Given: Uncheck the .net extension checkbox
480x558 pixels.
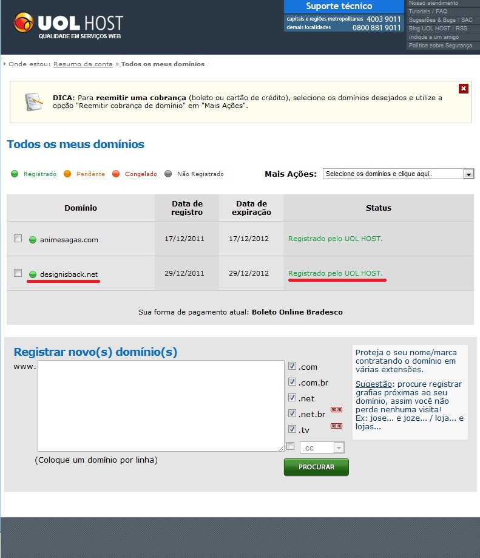Looking at the screenshot, I should click(292, 398).
